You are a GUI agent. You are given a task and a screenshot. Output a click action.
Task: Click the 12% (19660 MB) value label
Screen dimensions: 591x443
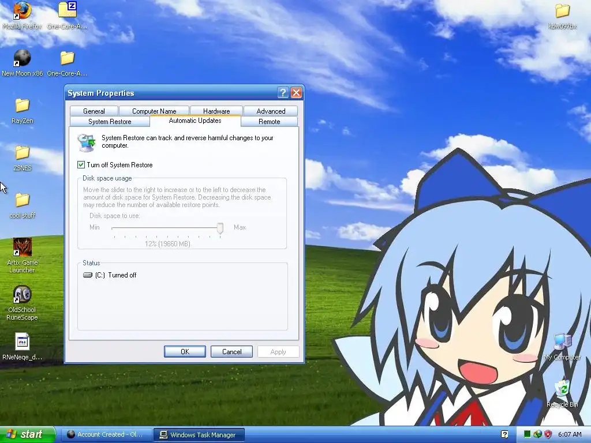click(x=167, y=244)
